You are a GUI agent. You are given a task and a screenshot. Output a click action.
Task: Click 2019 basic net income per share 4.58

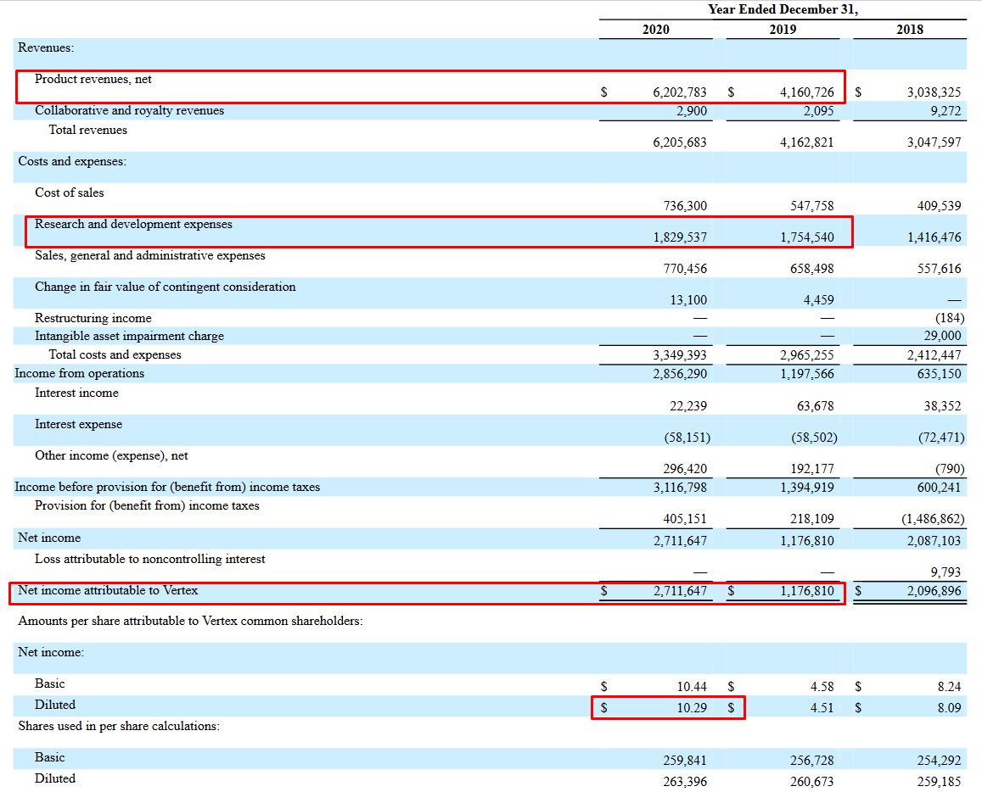822,686
